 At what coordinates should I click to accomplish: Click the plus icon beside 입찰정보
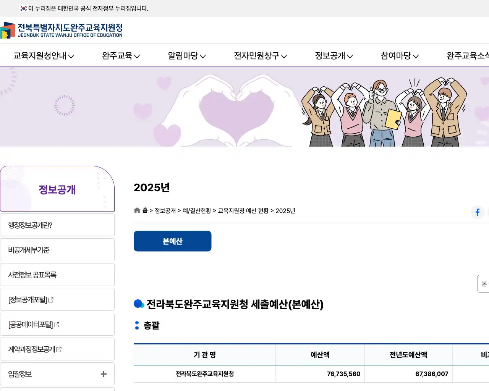coord(104,374)
